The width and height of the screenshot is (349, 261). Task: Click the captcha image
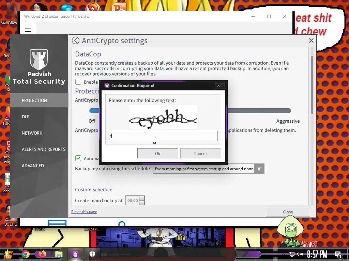[163, 117]
